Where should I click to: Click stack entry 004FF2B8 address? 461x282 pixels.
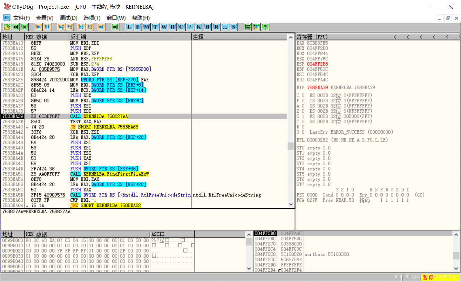(x=265, y=233)
